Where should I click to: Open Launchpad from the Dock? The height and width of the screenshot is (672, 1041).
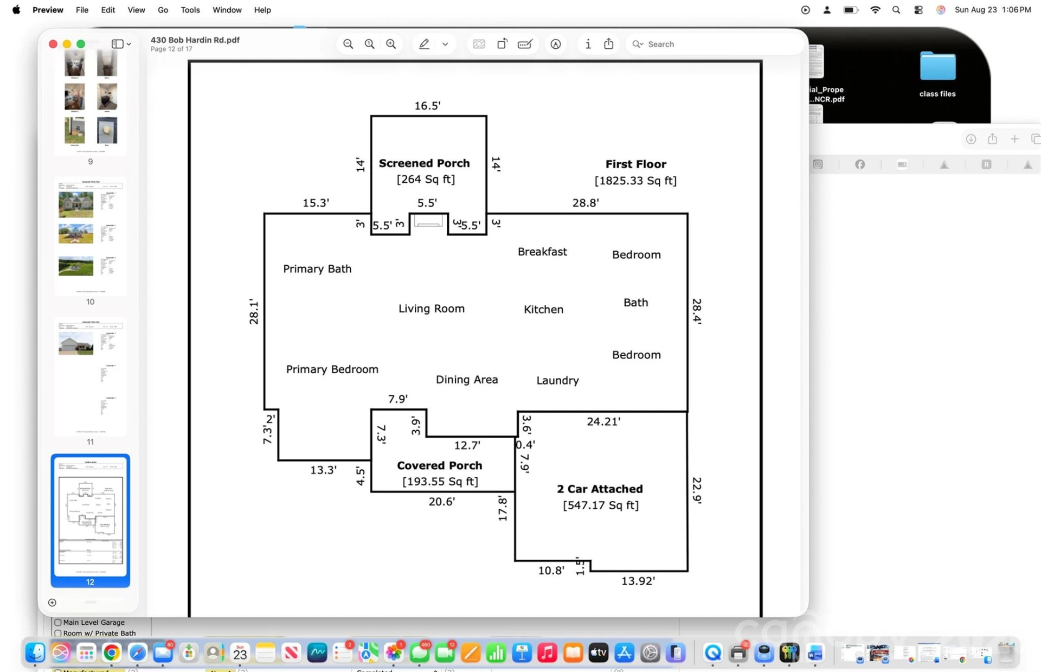pyautogui.click(x=86, y=652)
